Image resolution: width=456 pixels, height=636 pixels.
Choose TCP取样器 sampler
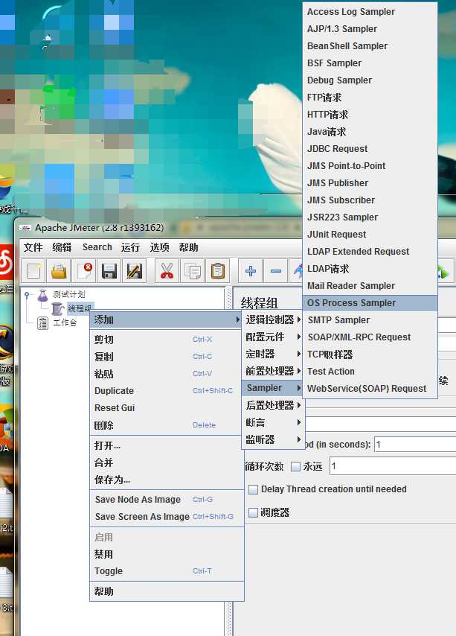370,354
